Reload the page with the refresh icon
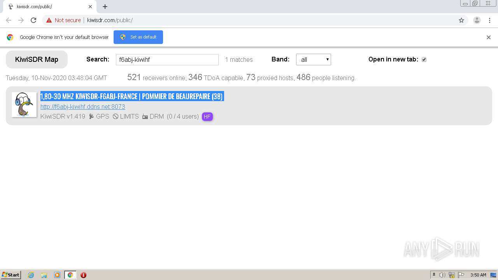 [x=33, y=20]
